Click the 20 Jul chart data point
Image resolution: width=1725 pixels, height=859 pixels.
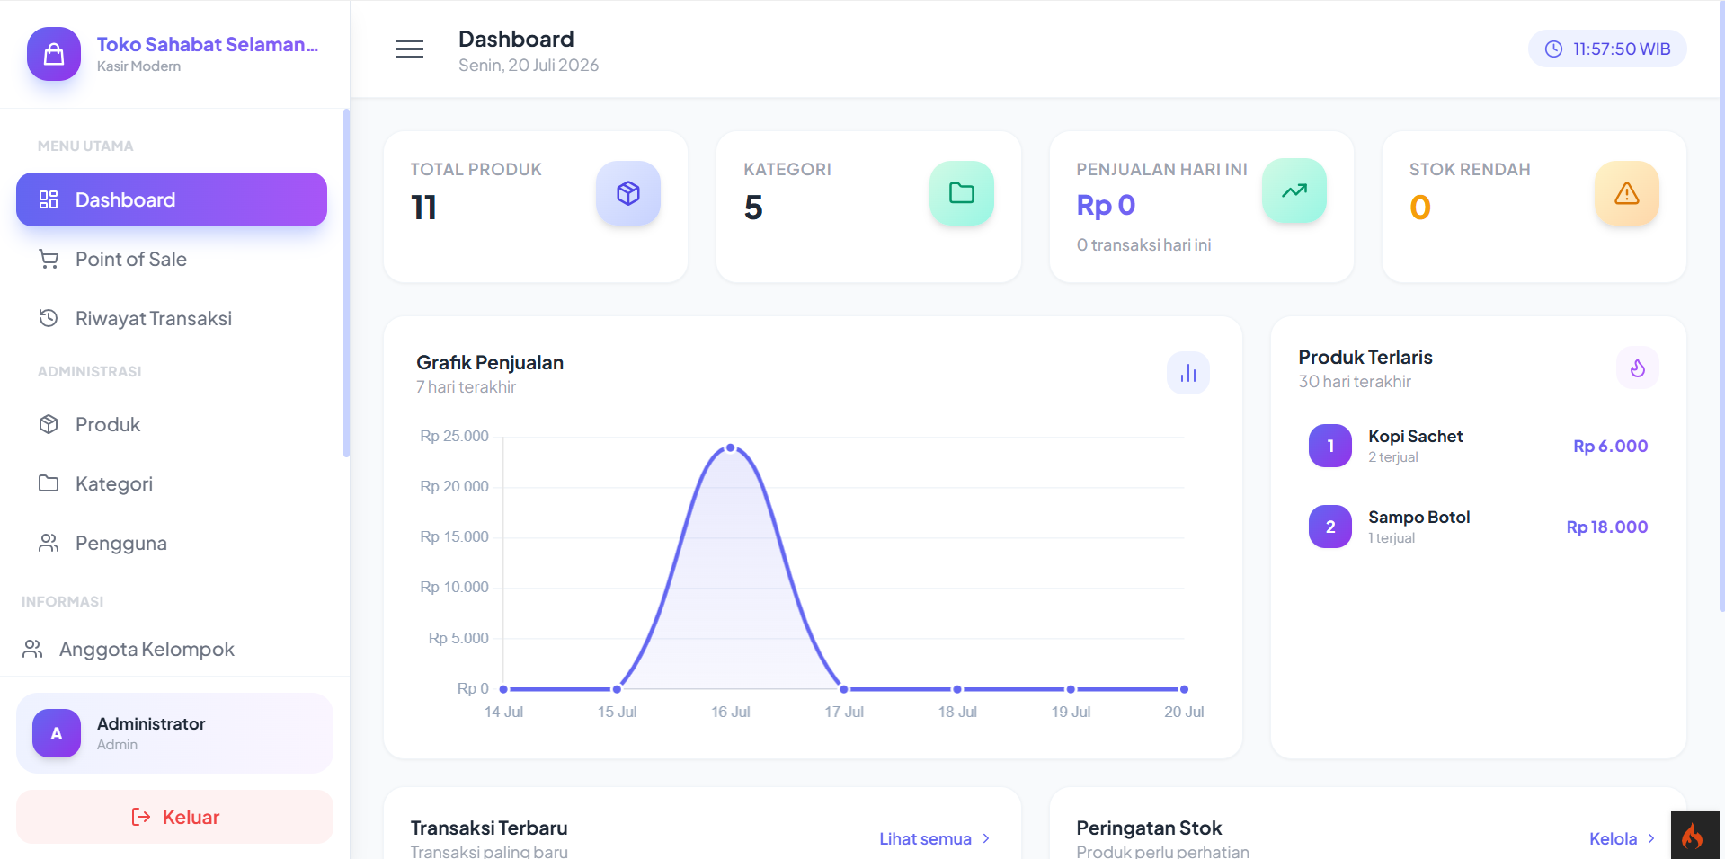tap(1184, 689)
